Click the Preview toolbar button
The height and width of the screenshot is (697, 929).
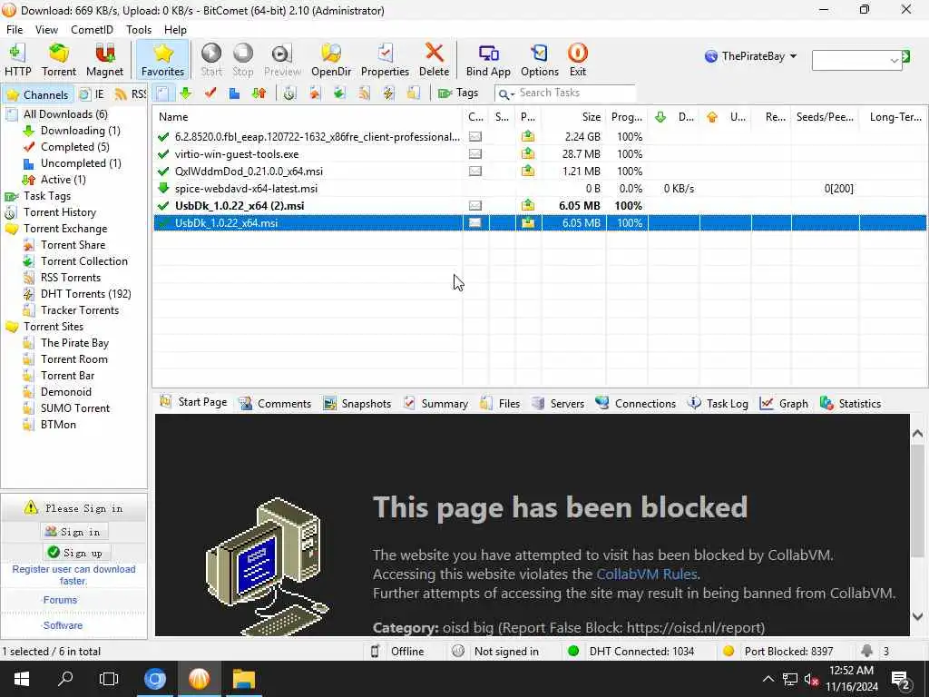pos(282,60)
